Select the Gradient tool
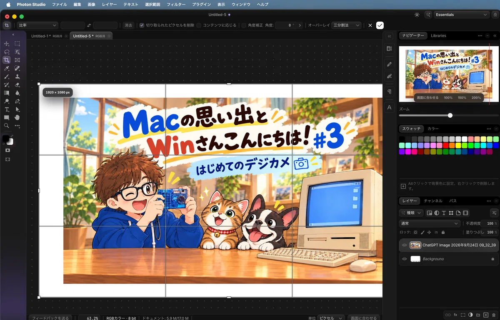This screenshot has width=500, height=320. pos(7,93)
